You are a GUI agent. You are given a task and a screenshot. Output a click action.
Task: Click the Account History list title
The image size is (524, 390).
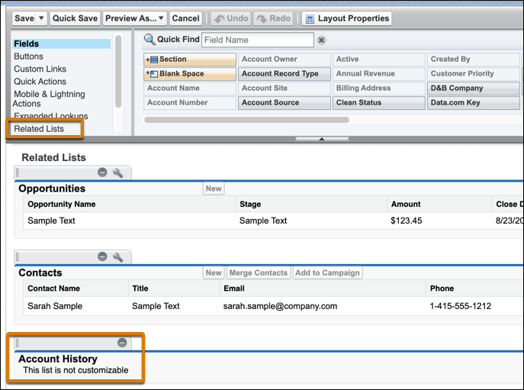click(58, 359)
